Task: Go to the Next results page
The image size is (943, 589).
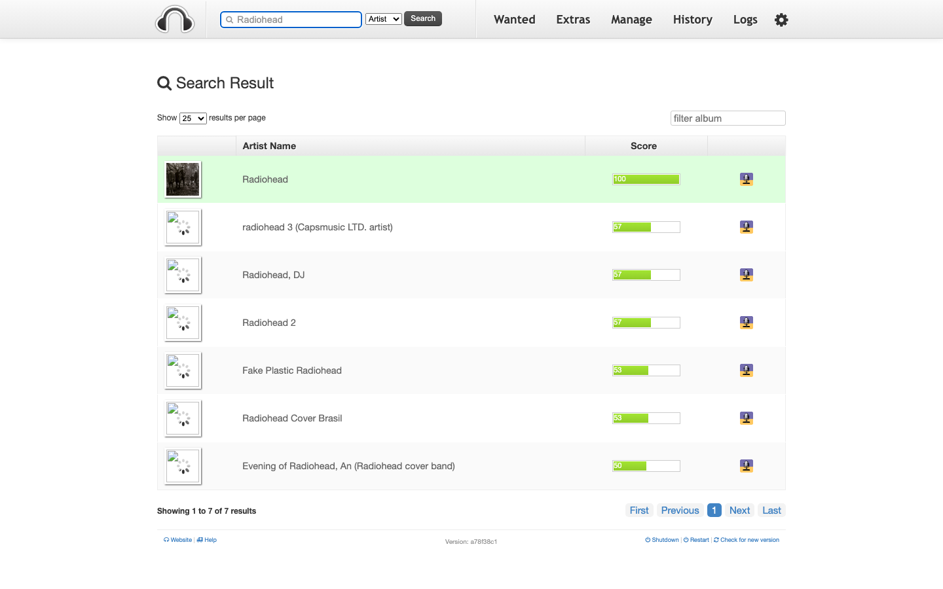Action: click(740, 510)
